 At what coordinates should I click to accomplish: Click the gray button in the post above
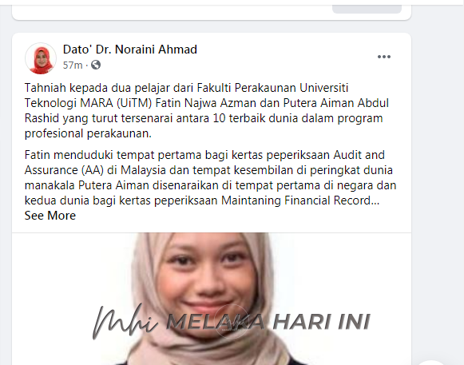(x=367, y=9)
